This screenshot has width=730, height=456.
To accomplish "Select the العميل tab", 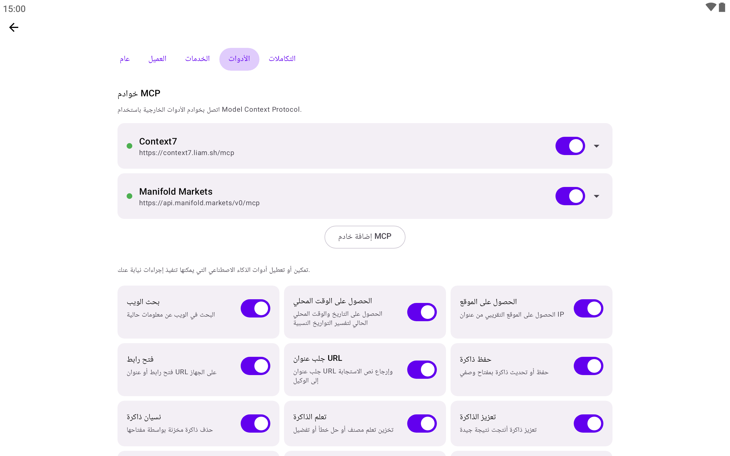I will point(157,59).
